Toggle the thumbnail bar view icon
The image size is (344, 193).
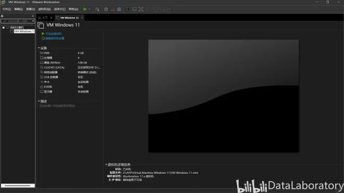coord(134,9)
